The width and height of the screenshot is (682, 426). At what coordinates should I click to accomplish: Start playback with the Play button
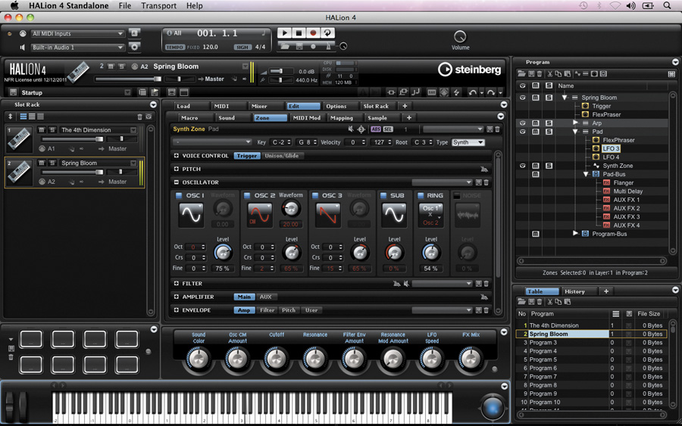point(284,33)
